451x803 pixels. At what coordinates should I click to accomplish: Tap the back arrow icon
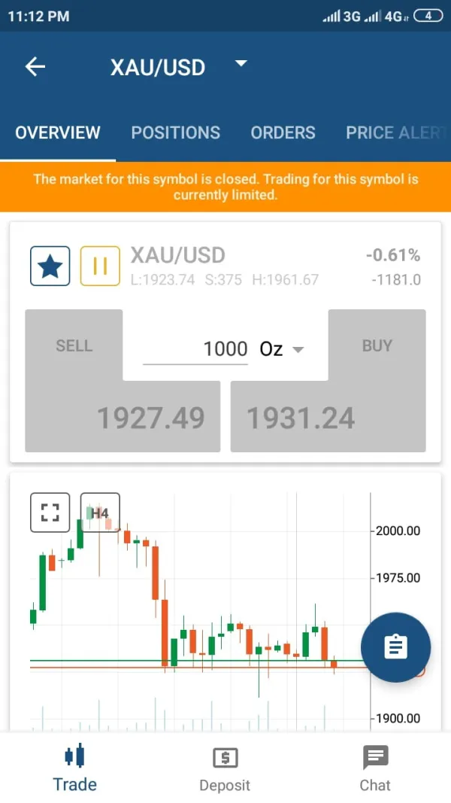point(35,67)
